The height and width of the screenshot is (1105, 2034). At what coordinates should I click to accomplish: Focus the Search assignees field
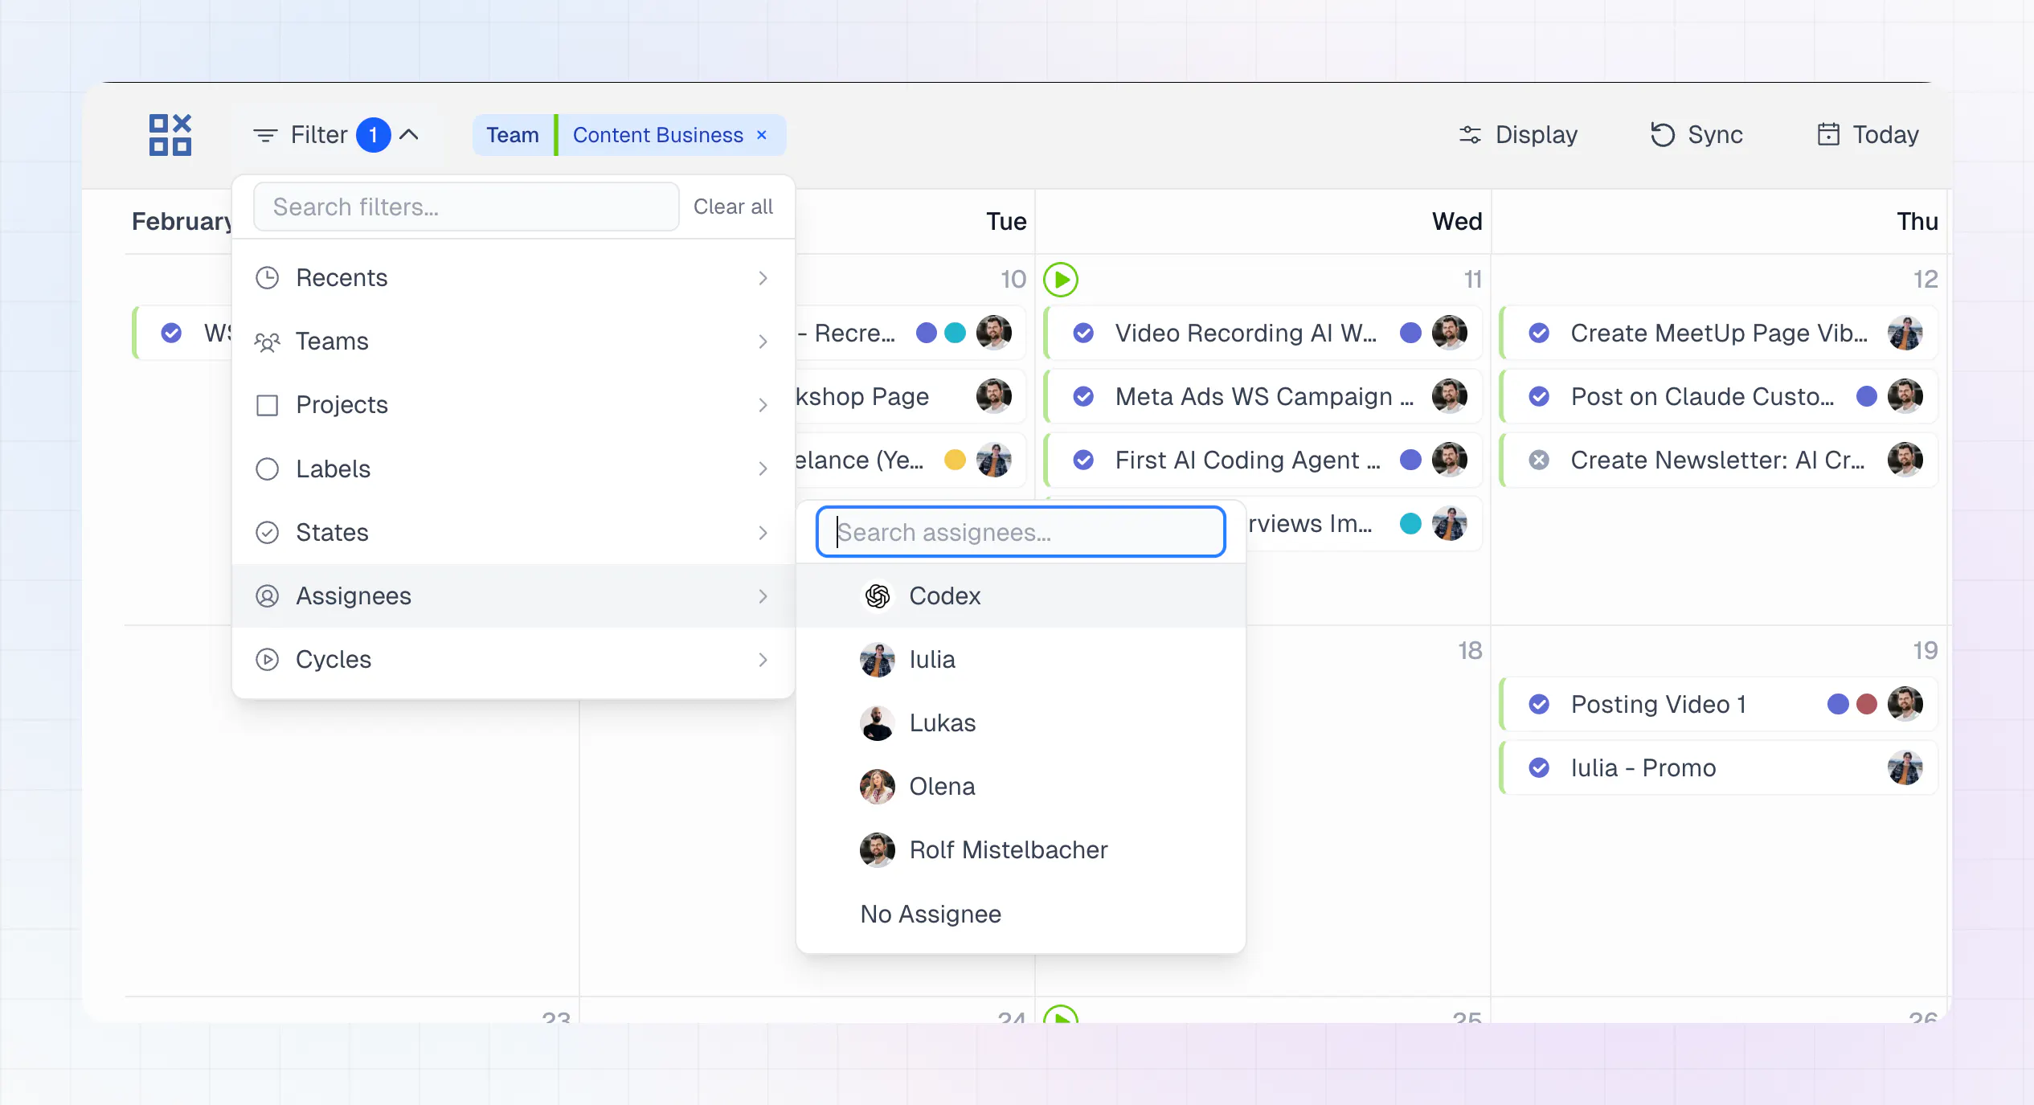(1021, 531)
